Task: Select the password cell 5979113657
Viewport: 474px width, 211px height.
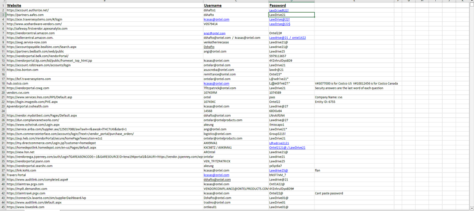Action: [291, 56]
